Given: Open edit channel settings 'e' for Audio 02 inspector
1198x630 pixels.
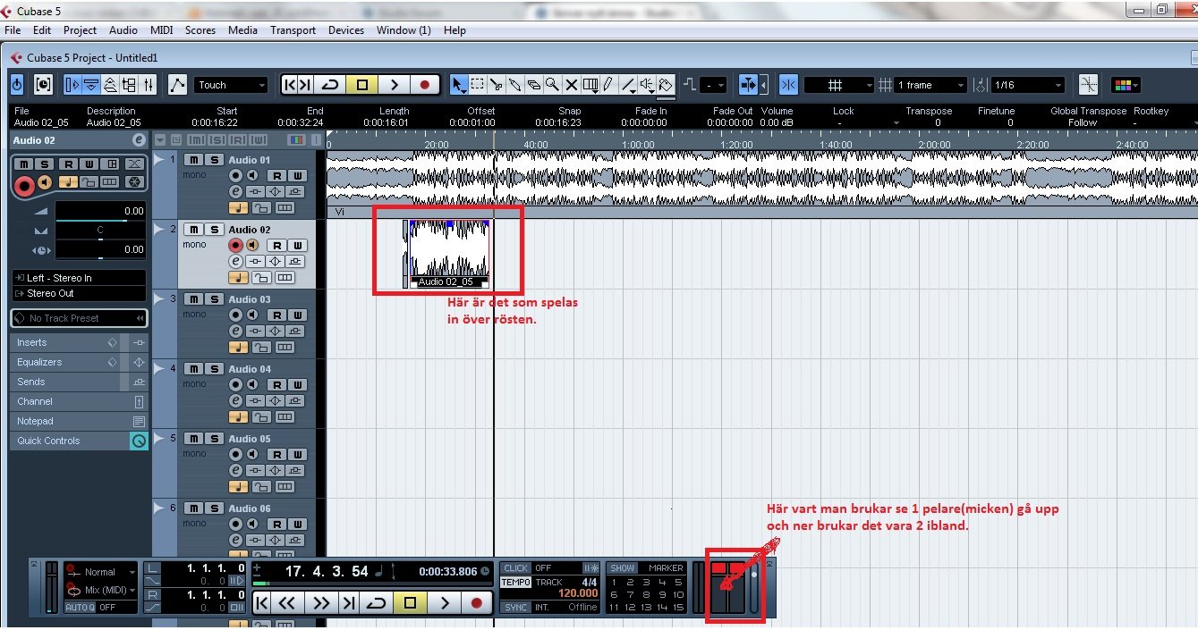Looking at the screenshot, I should [x=139, y=140].
